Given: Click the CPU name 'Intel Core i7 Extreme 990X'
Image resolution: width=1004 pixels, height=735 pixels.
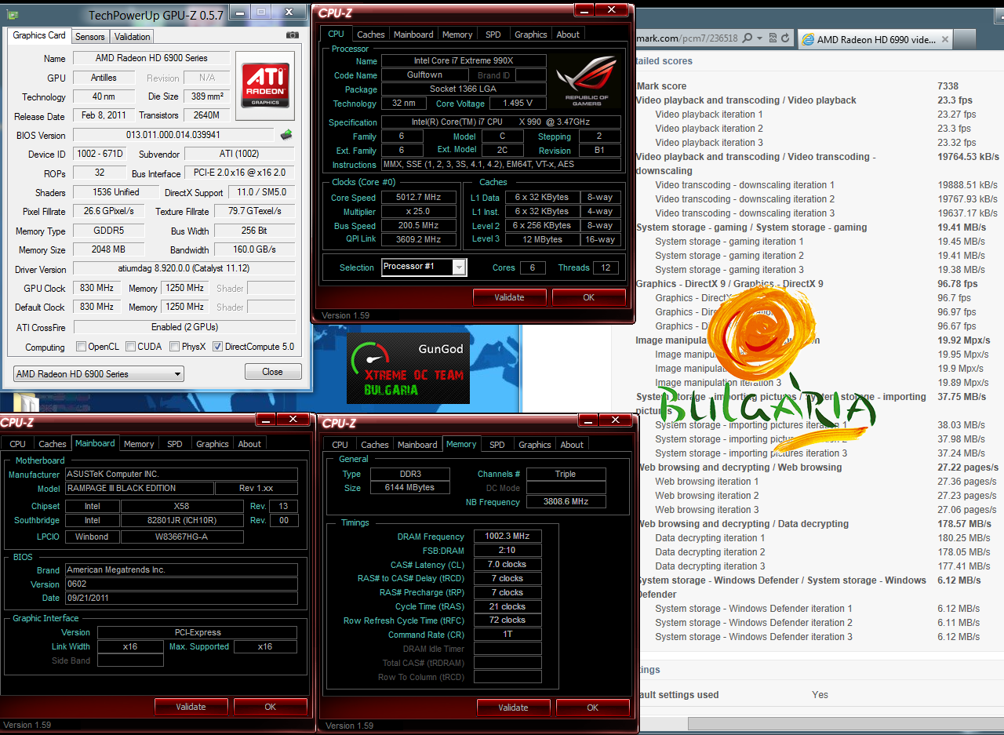Looking at the screenshot, I should (x=464, y=61).
